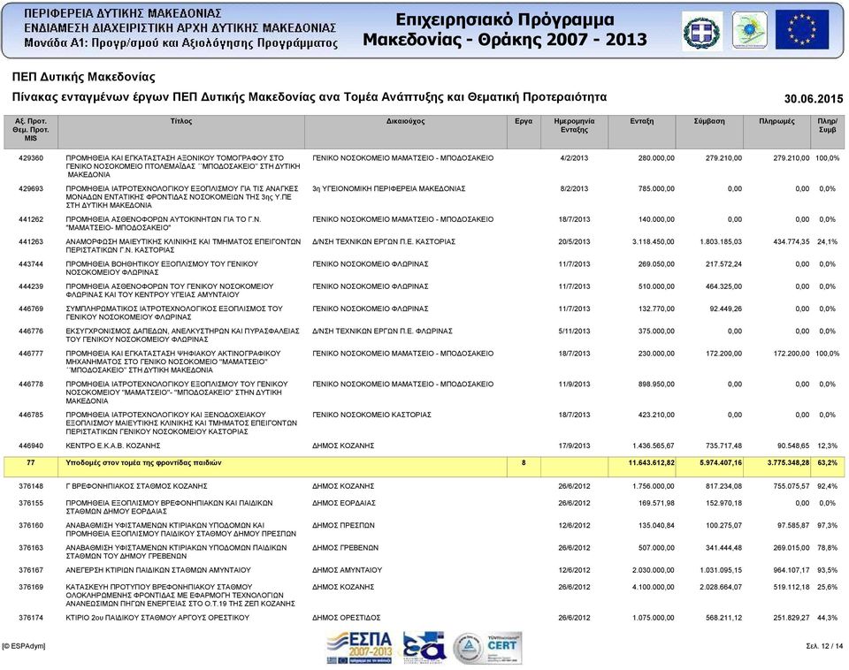Screen dimensions: 849x670
Task: Select MIS code 446777
Action: 31,354
